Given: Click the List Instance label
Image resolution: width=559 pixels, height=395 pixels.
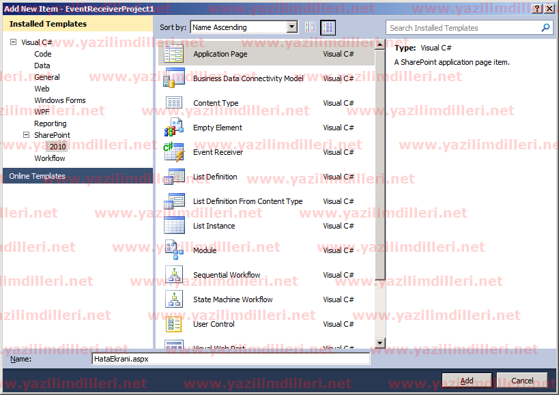Looking at the screenshot, I should 214,226.
